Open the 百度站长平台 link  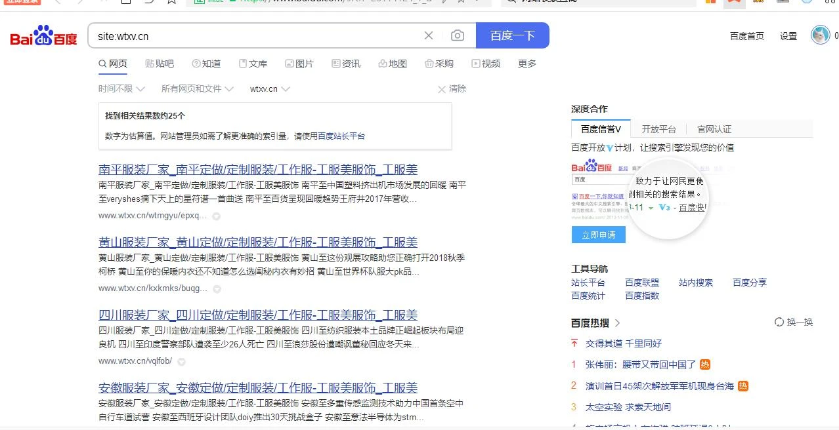(x=341, y=136)
